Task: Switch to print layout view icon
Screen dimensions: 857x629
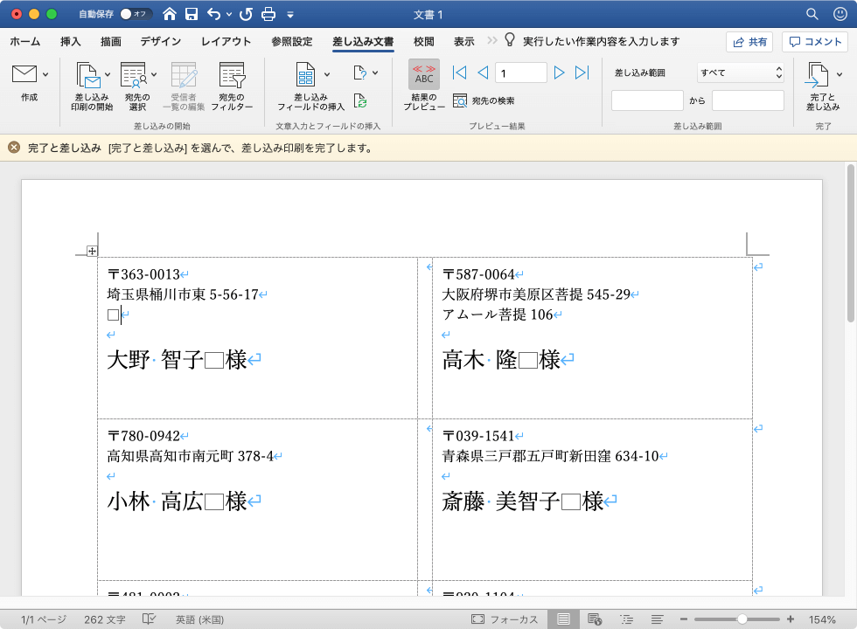Action: click(x=563, y=619)
